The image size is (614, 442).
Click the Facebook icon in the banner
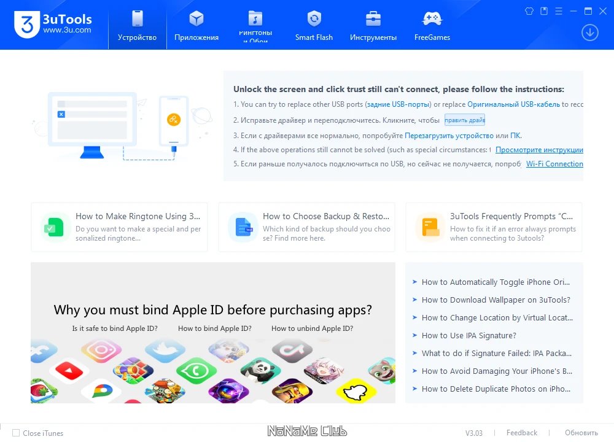42,350
